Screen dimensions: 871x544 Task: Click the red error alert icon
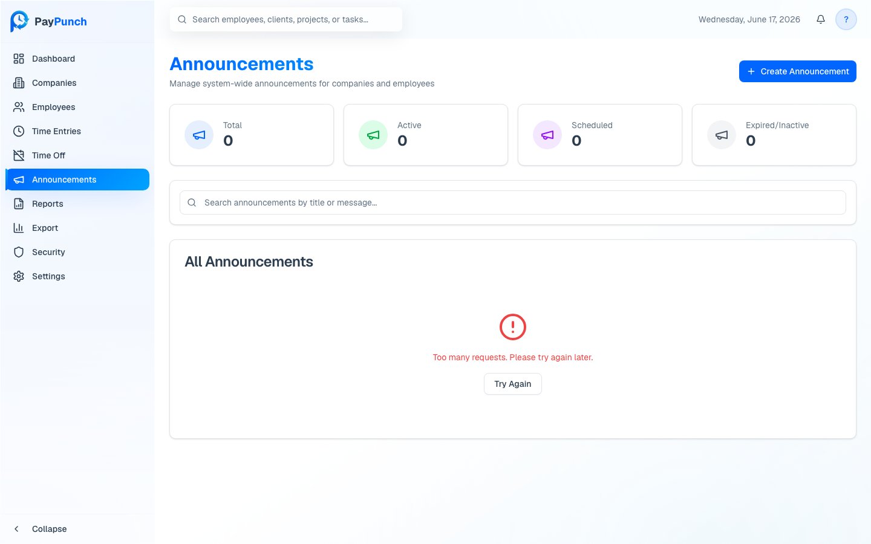[x=513, y=327]
